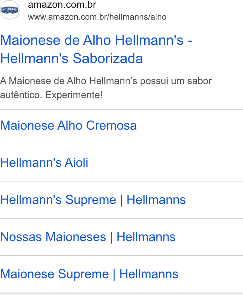243x295 pixels.
Task: Click Hellmann's Supreme text in third sitelink
Action: (58, 200)
